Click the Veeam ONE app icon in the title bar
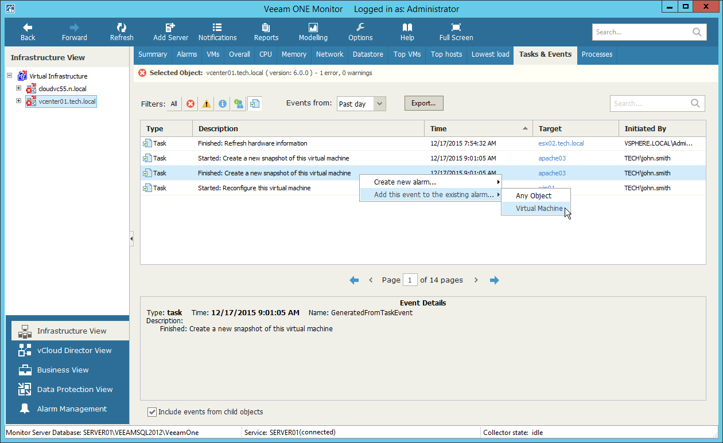Viewport: 723px width, 443px height. coord(10,9)
